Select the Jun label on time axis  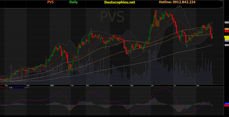[153, 86]
